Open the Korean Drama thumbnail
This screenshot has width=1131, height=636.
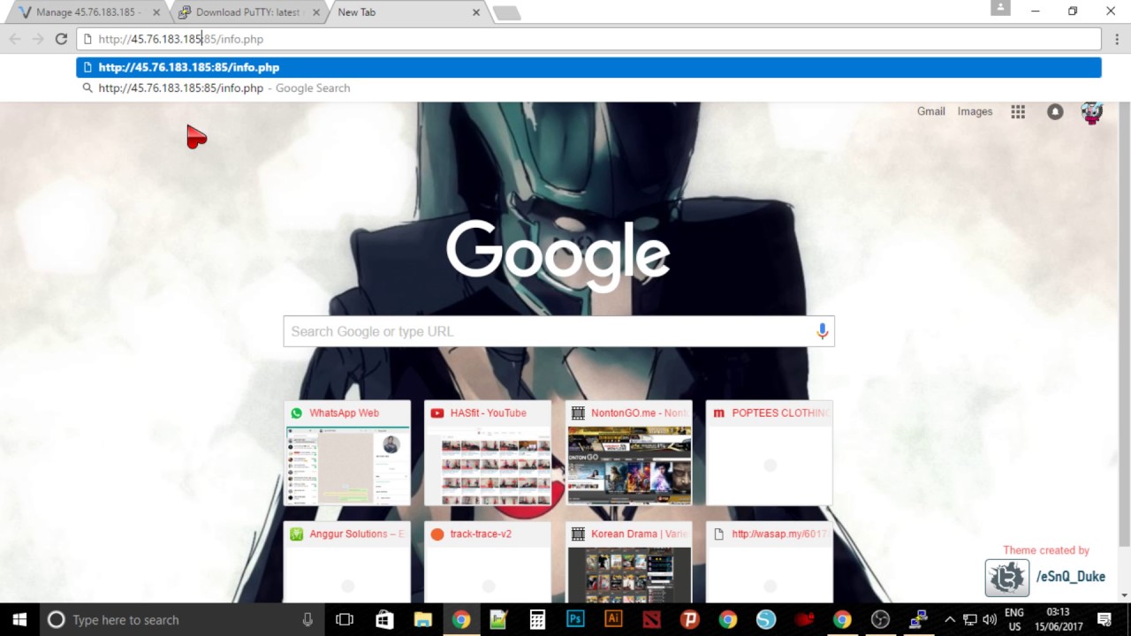click(629, 562)
